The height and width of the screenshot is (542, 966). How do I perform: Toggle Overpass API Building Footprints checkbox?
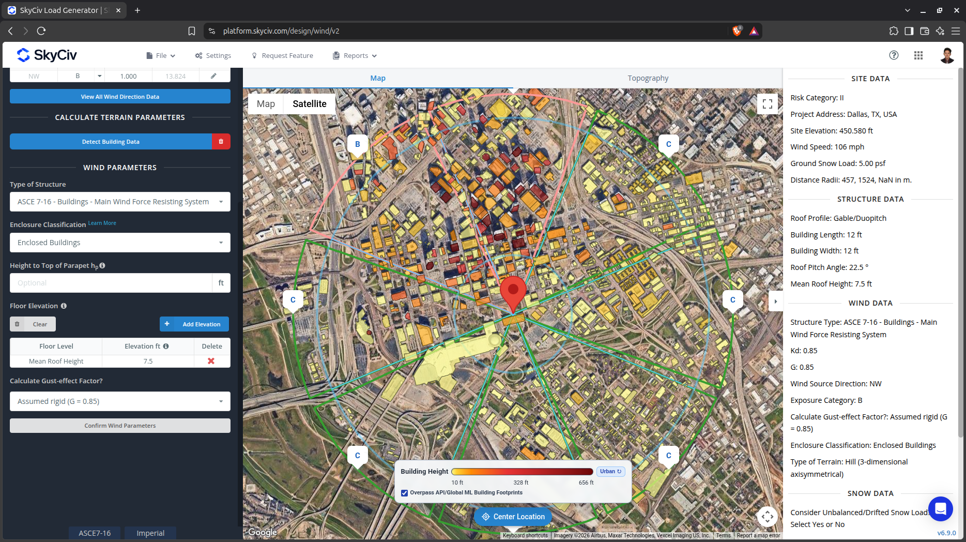tap(404, 493)
